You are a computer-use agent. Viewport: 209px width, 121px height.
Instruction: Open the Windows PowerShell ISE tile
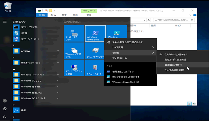tap(117, 32)
